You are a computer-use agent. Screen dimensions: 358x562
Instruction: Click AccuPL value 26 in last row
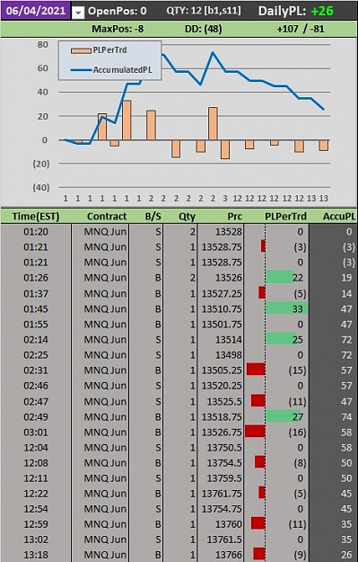pos(346,555)
